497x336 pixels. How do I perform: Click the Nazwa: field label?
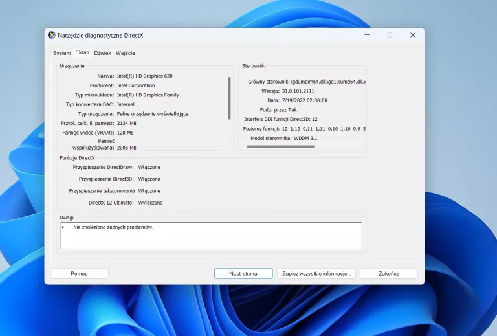(105, 76)
